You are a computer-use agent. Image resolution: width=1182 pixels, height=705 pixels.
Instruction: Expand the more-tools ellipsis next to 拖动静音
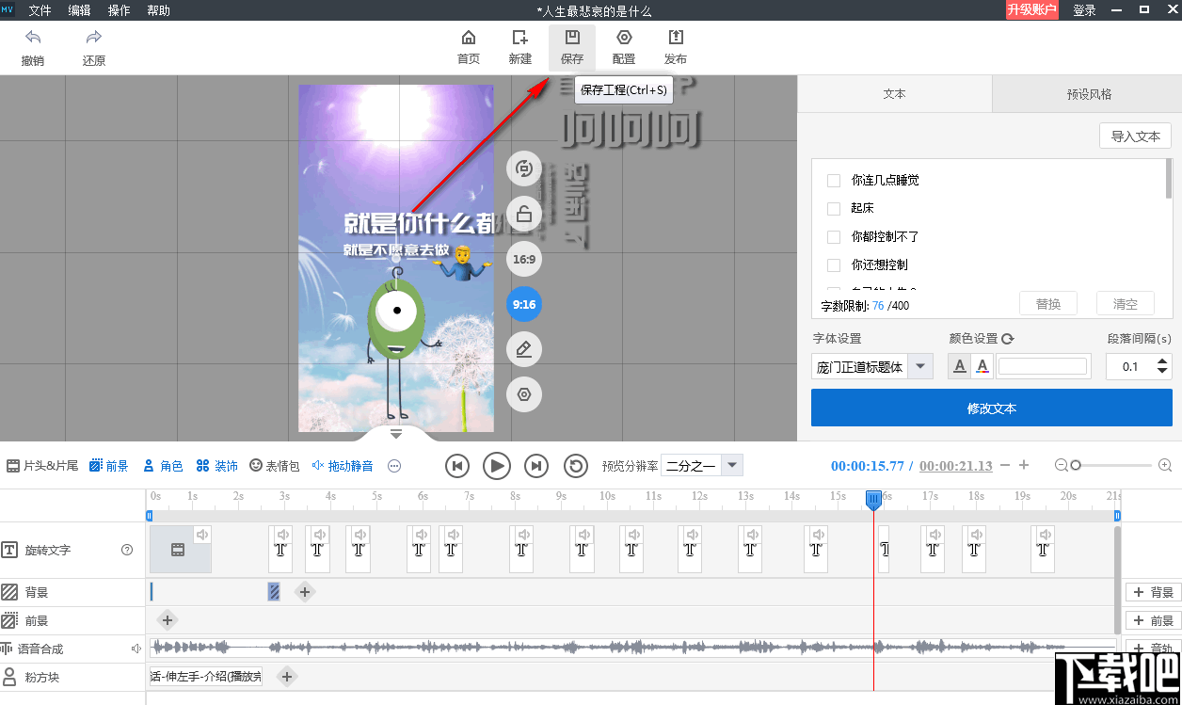[x=393, y=465]
